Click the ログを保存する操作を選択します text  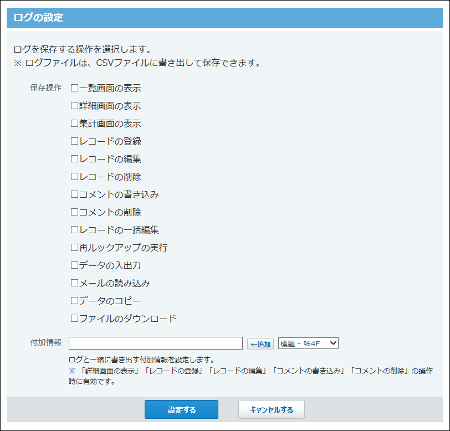coord(83,49)
